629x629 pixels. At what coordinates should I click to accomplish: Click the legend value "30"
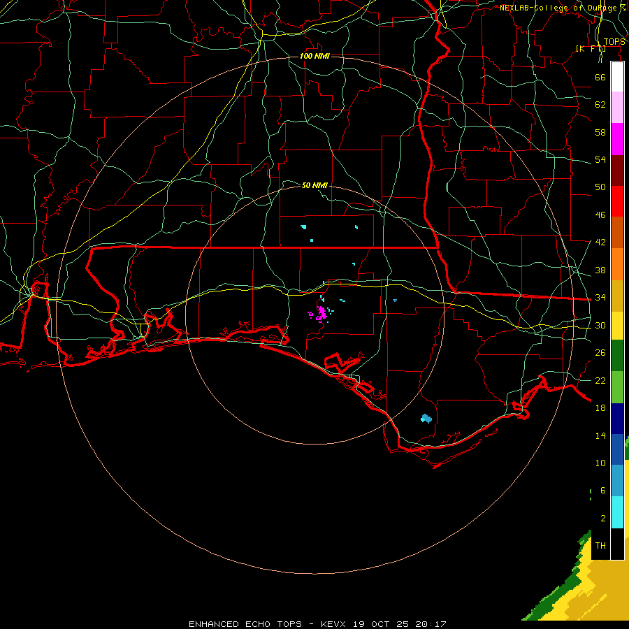pos(600,325)
